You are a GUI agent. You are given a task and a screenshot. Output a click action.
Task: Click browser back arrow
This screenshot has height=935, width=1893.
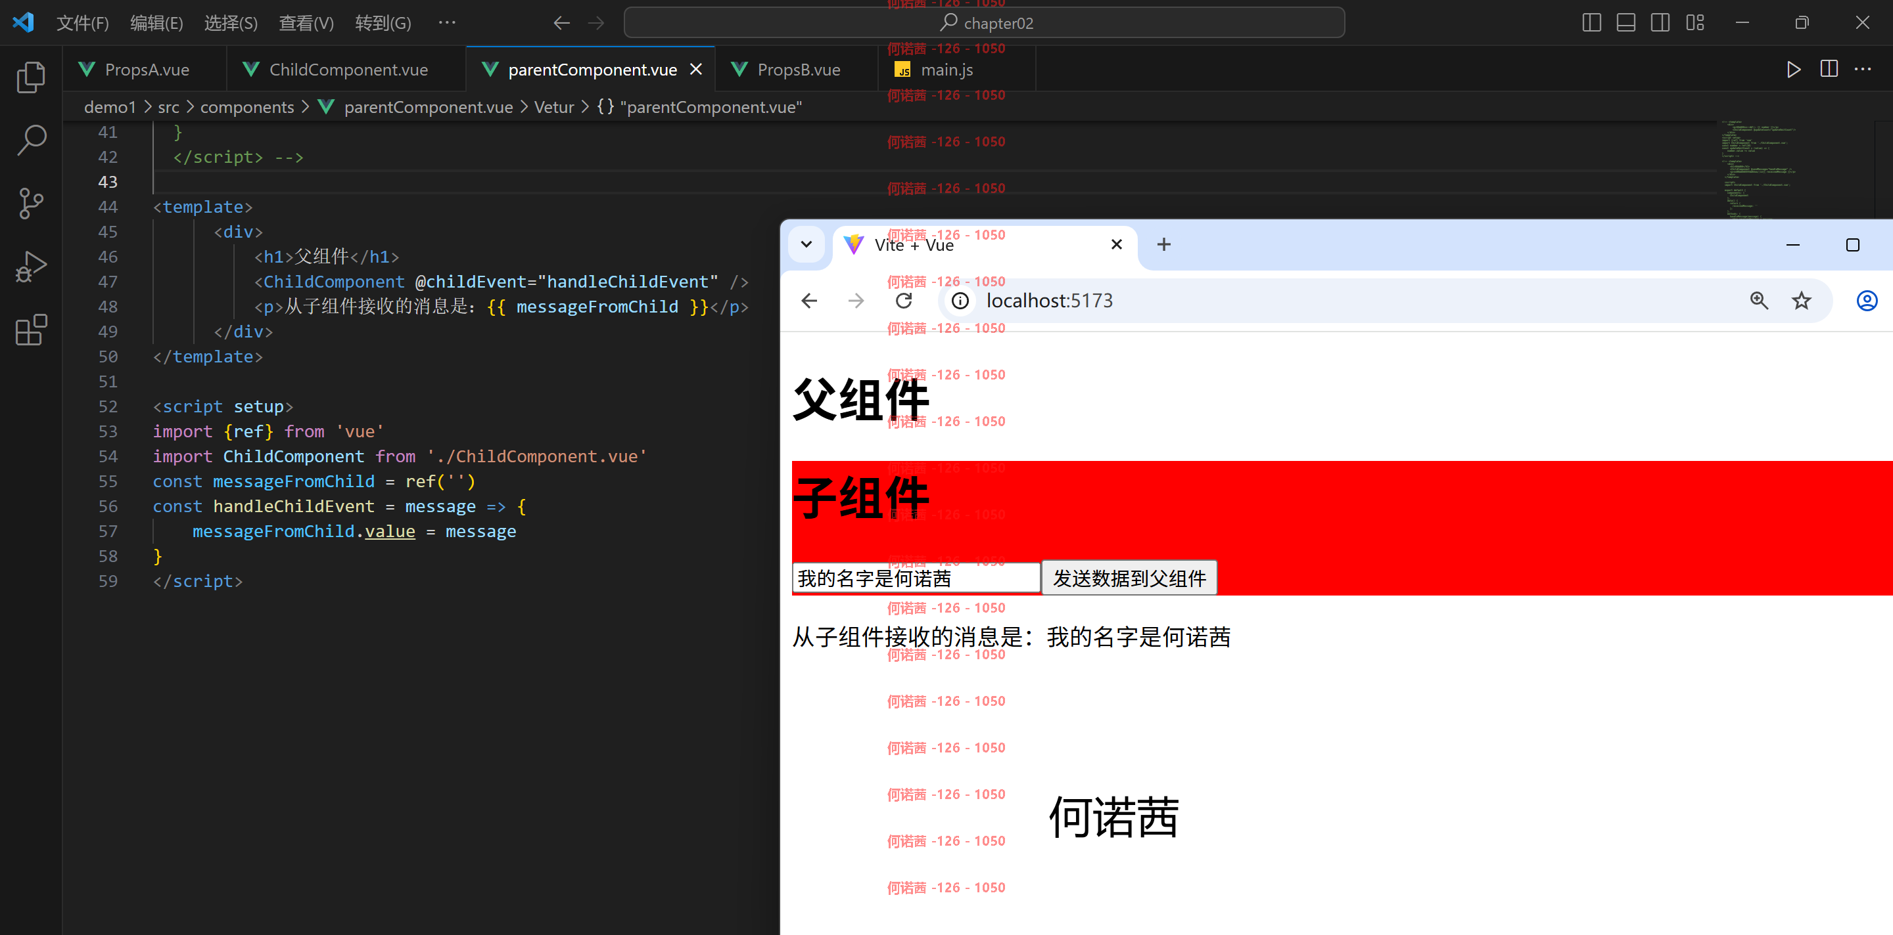click(809, 301)
